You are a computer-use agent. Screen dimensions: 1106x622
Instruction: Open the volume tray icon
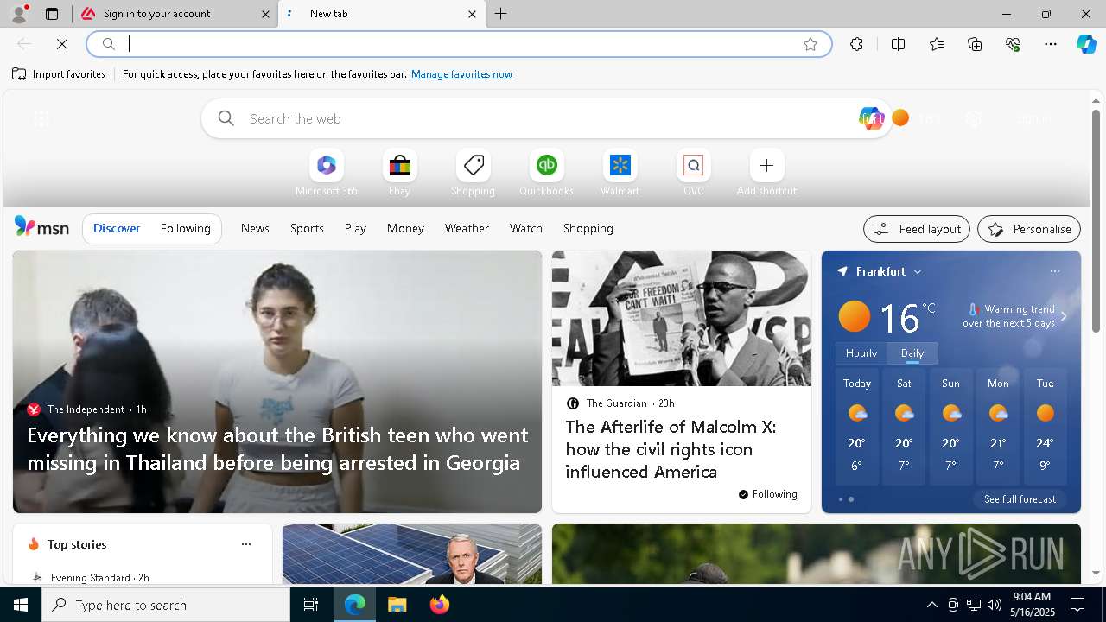[994, 605]
